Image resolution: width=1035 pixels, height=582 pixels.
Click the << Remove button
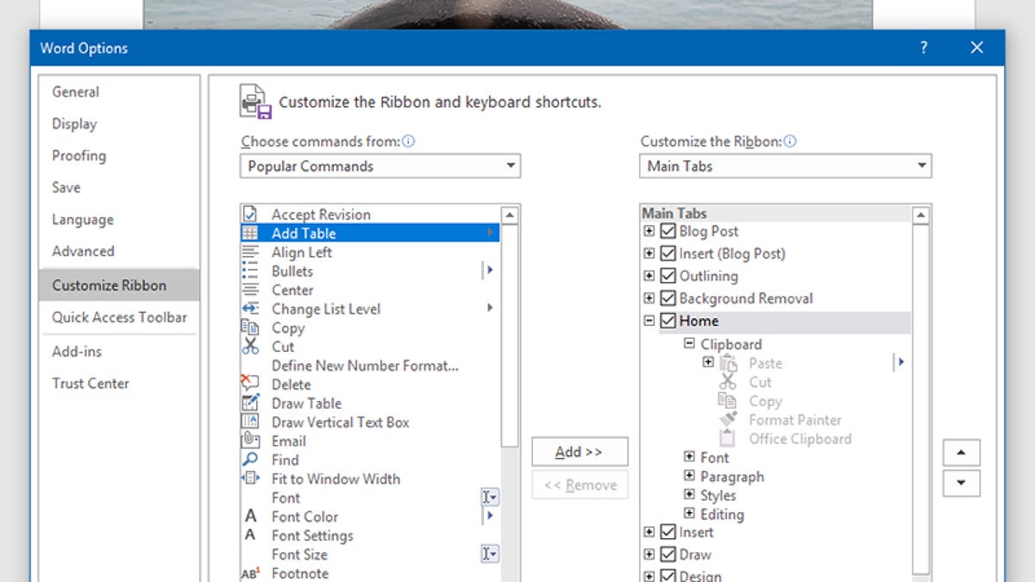point(580,485)
